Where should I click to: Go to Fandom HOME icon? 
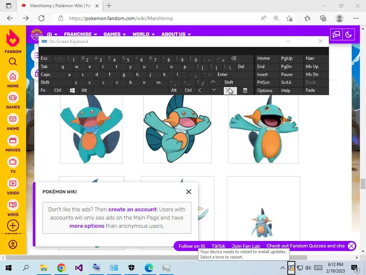coord(13,76)
